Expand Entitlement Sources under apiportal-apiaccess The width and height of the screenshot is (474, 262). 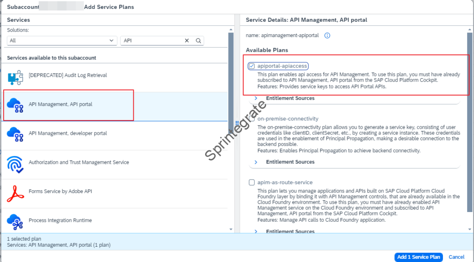point(256,98)
